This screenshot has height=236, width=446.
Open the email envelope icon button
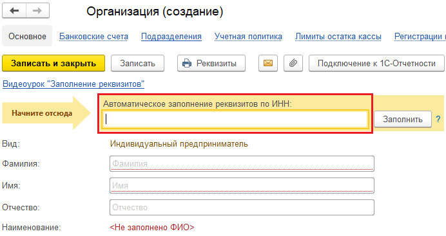(268, 63)
